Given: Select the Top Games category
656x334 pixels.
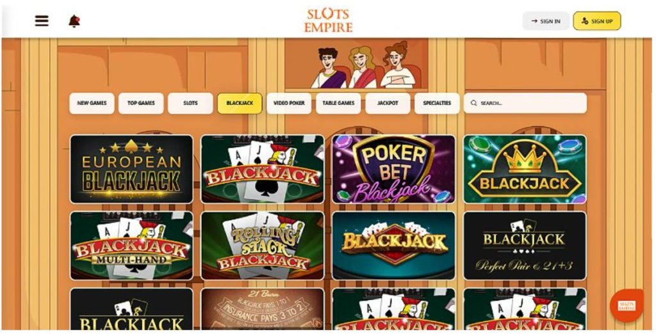Looking at the screenshot, I should 141,103.
